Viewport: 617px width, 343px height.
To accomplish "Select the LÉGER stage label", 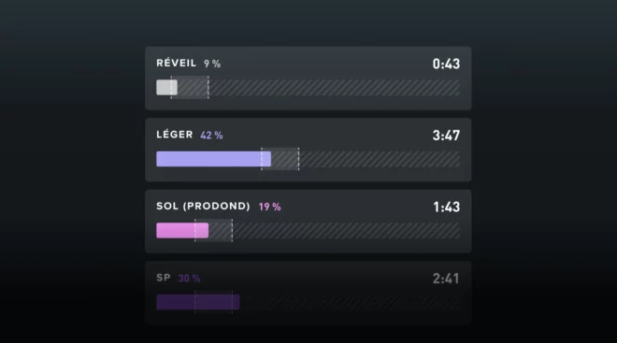I will [175, 135].
